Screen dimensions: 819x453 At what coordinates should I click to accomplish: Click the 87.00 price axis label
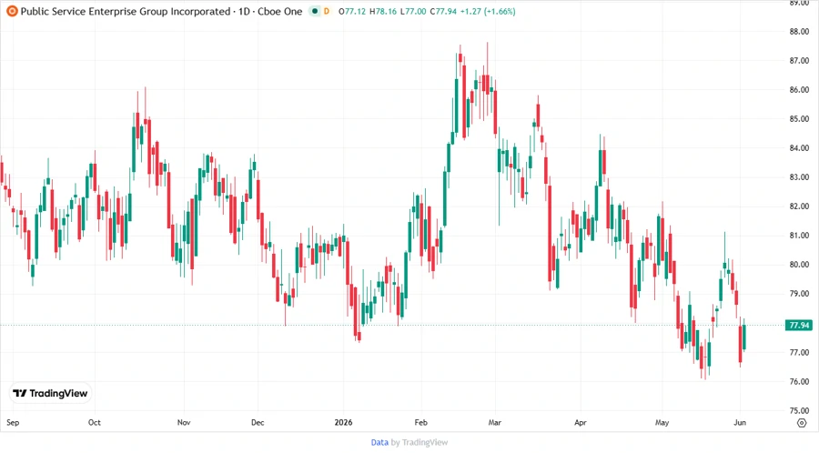[x=799, y=61]
